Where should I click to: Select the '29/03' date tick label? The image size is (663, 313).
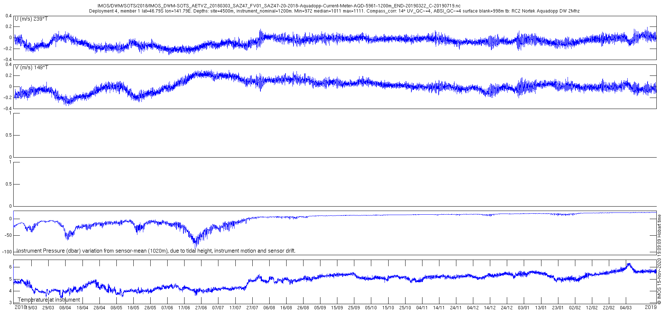point(48,308)
